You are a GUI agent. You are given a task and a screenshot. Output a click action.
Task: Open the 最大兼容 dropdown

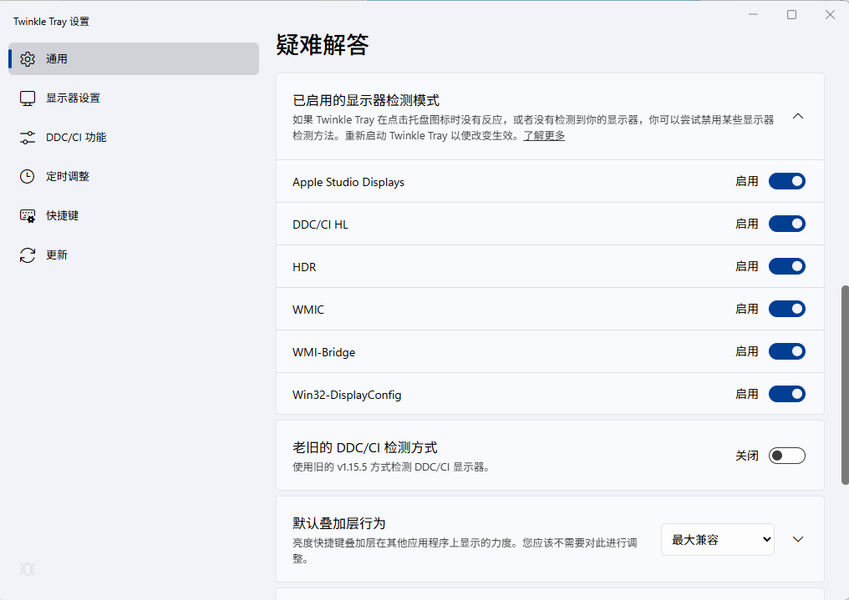[718, 539]
